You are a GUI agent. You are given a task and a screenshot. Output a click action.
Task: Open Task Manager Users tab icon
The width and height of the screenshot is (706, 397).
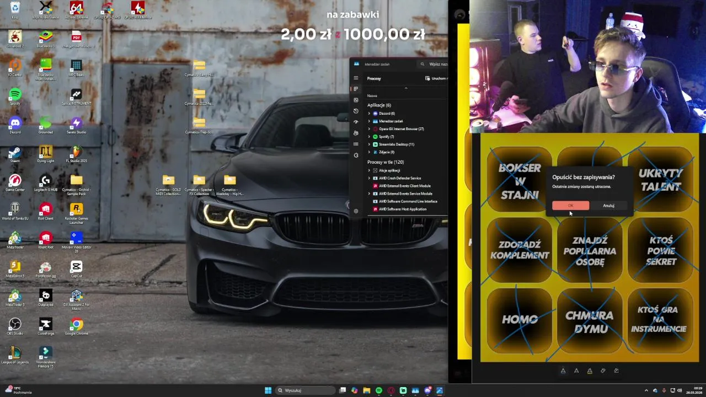click(356, 133)
